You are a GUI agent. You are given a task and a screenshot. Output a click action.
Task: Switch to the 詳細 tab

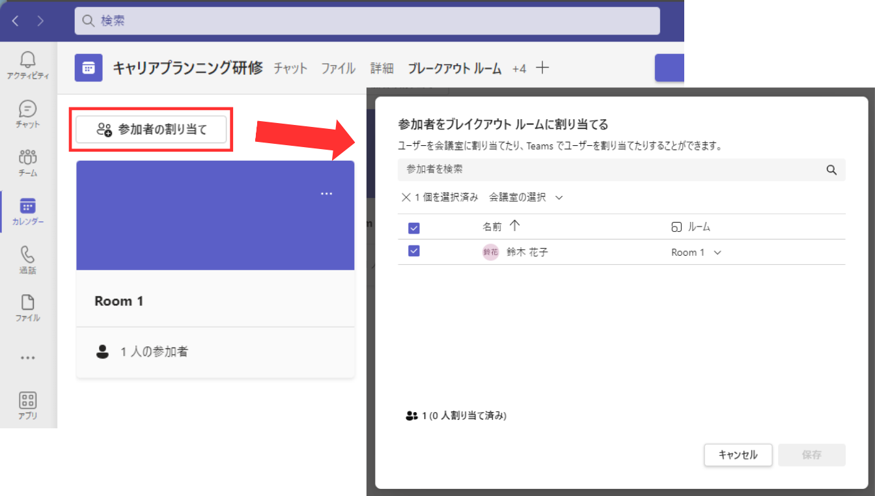coord(382,68)
